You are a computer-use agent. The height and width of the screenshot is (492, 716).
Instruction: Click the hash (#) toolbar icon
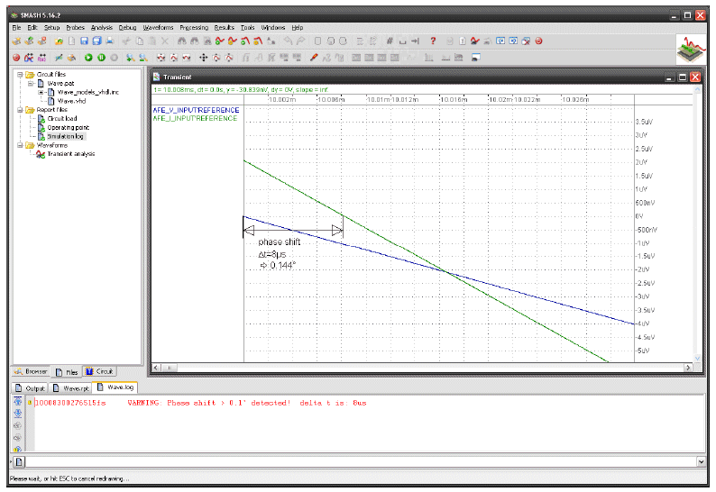coord(390,41)
